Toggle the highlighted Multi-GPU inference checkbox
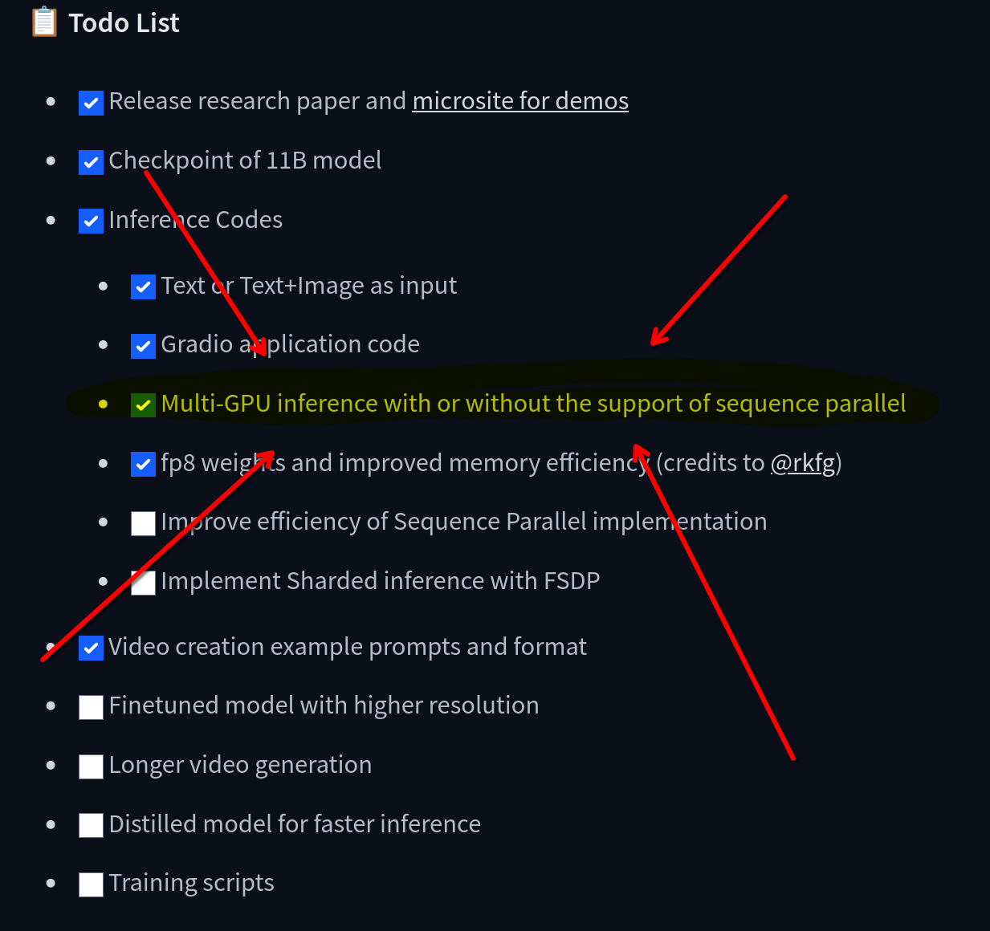Viewport: 990px width, 931px height. (x=143, y=405)
